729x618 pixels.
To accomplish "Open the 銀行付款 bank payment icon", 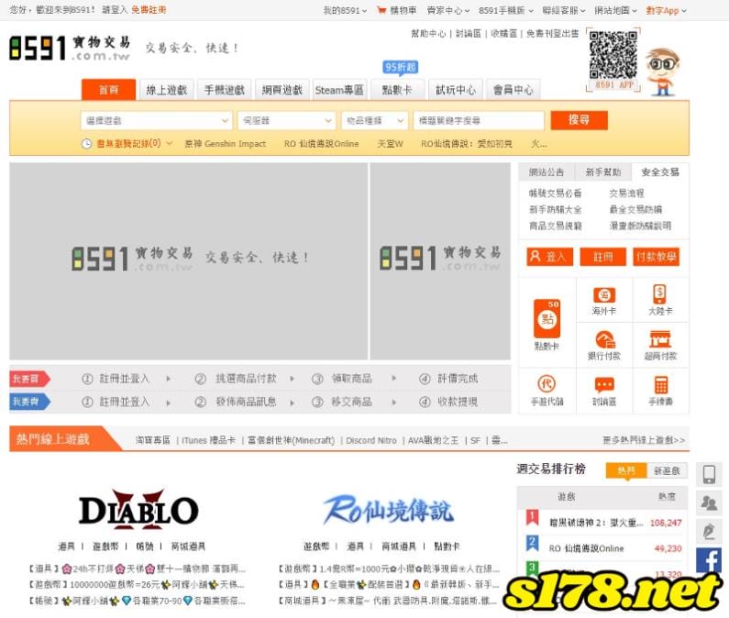I will (605, 339).
